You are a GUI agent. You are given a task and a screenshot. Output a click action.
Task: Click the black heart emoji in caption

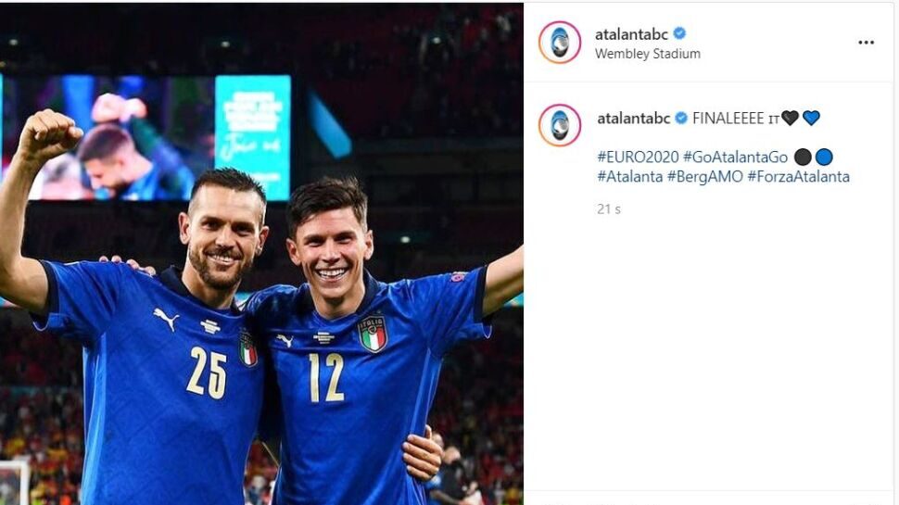[790, 118]
